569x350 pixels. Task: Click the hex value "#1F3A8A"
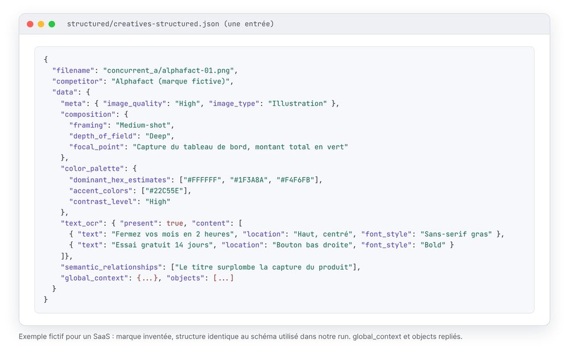[x=249, y=180]
